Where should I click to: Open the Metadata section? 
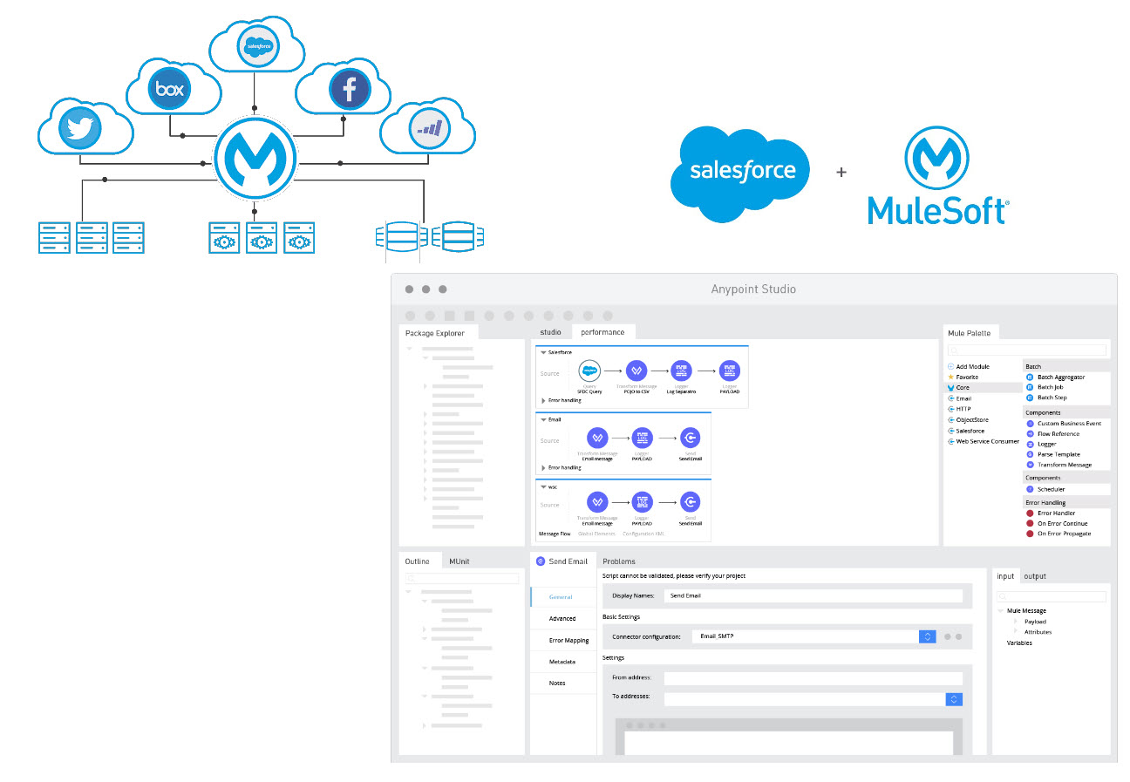coord(562,662)
